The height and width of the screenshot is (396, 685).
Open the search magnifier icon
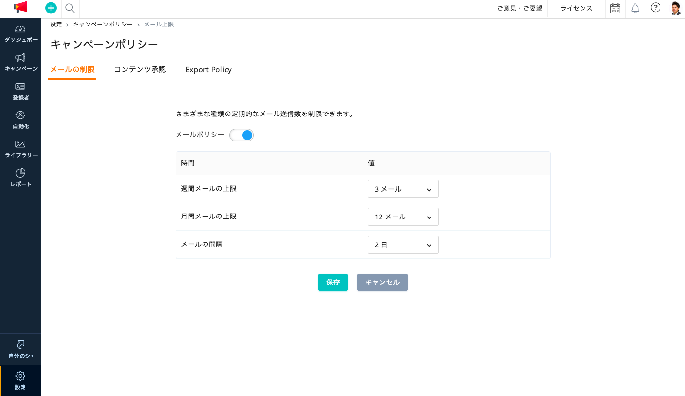(70, 8)
